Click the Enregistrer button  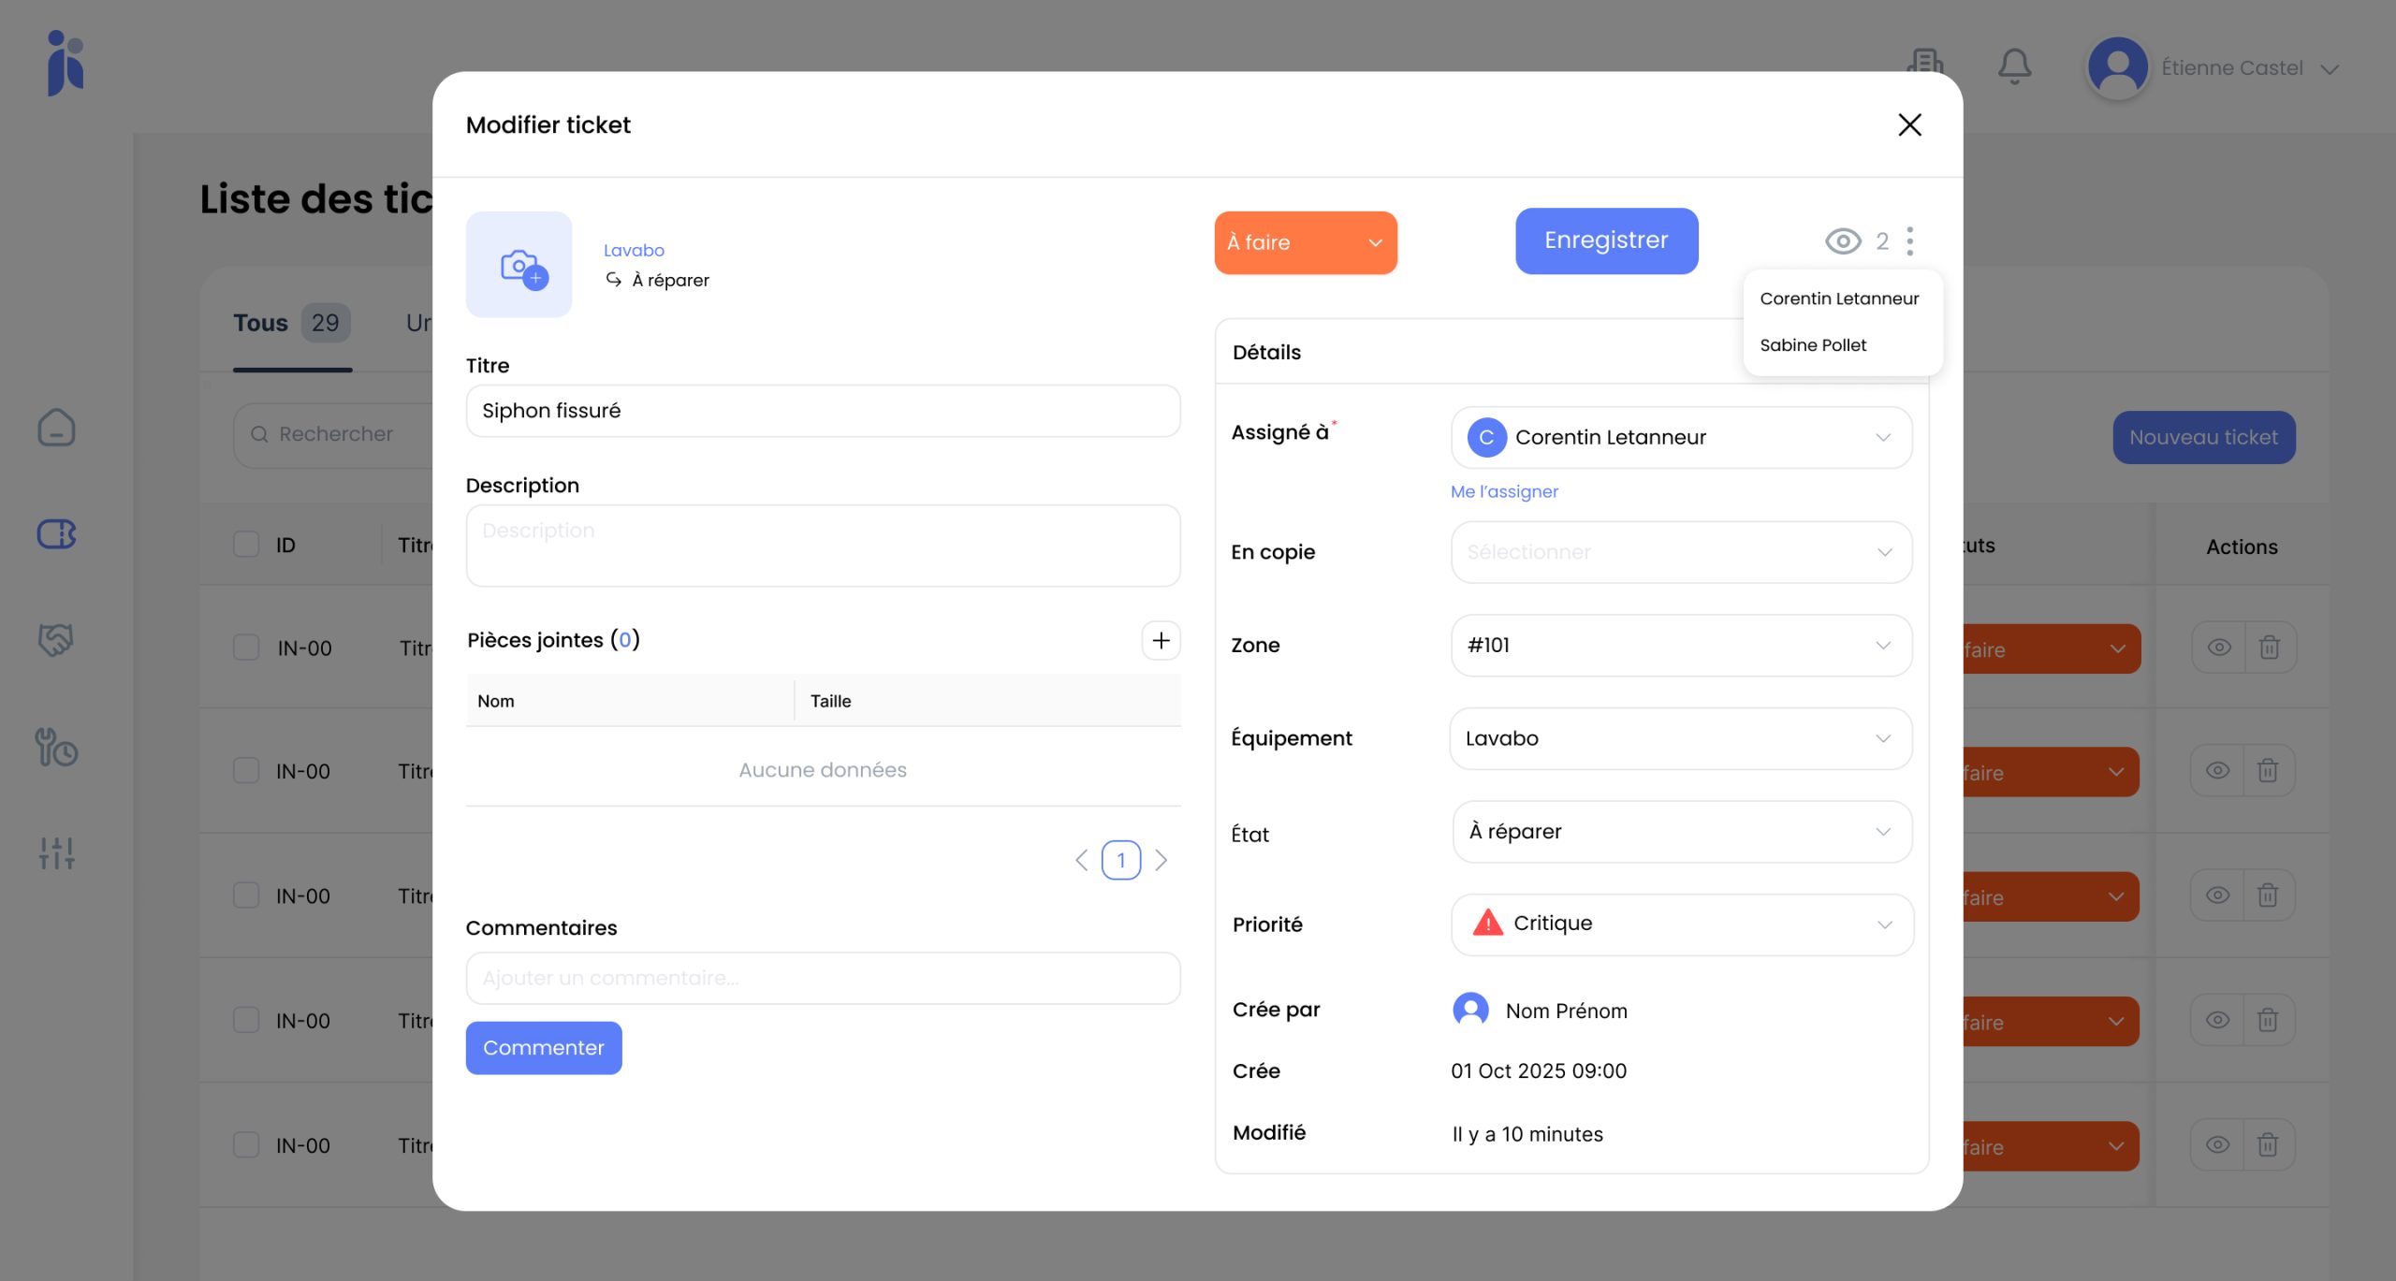click(x=1606, y=240)
